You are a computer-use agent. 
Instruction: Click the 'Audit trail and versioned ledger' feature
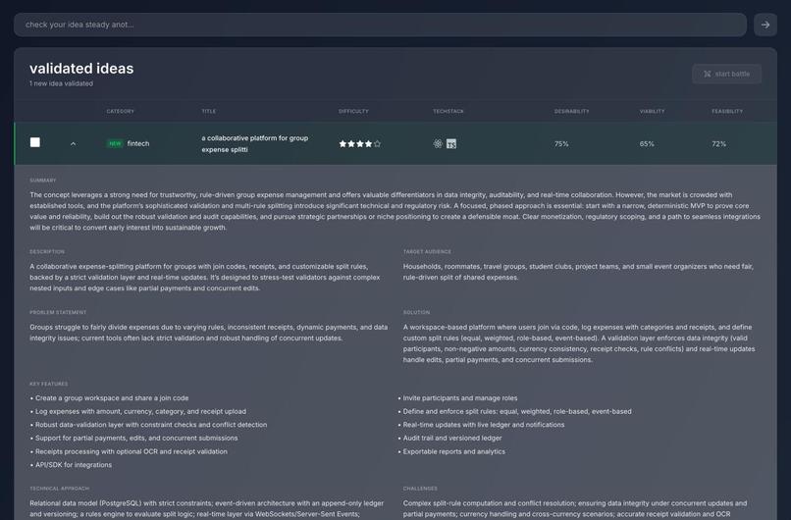tap(452, 439)
